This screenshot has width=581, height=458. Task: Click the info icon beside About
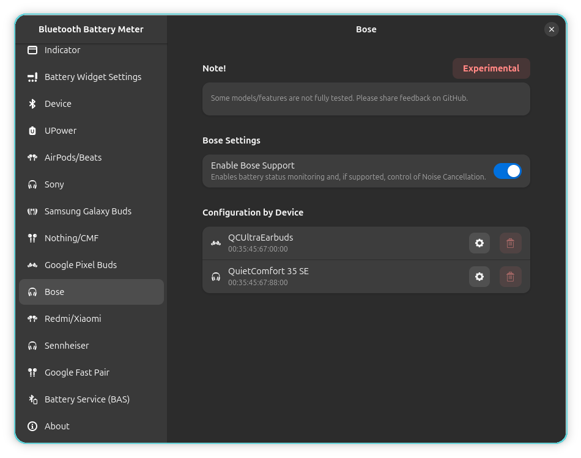[x=32, y=426]
